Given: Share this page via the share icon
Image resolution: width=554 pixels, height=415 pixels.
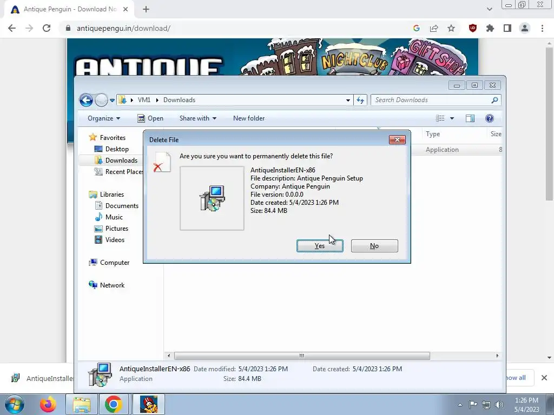Looking at the screenshot, I should [434, 28].
